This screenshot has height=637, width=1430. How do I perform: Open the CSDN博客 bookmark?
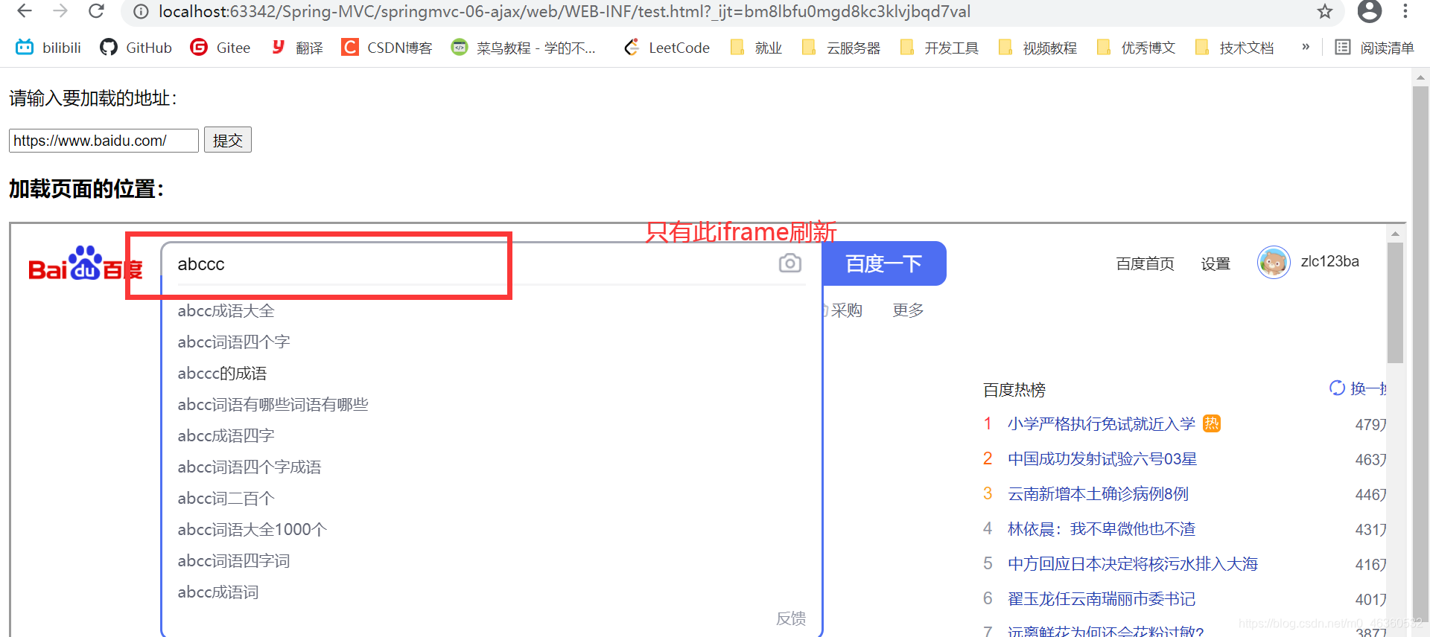(387, 48)
